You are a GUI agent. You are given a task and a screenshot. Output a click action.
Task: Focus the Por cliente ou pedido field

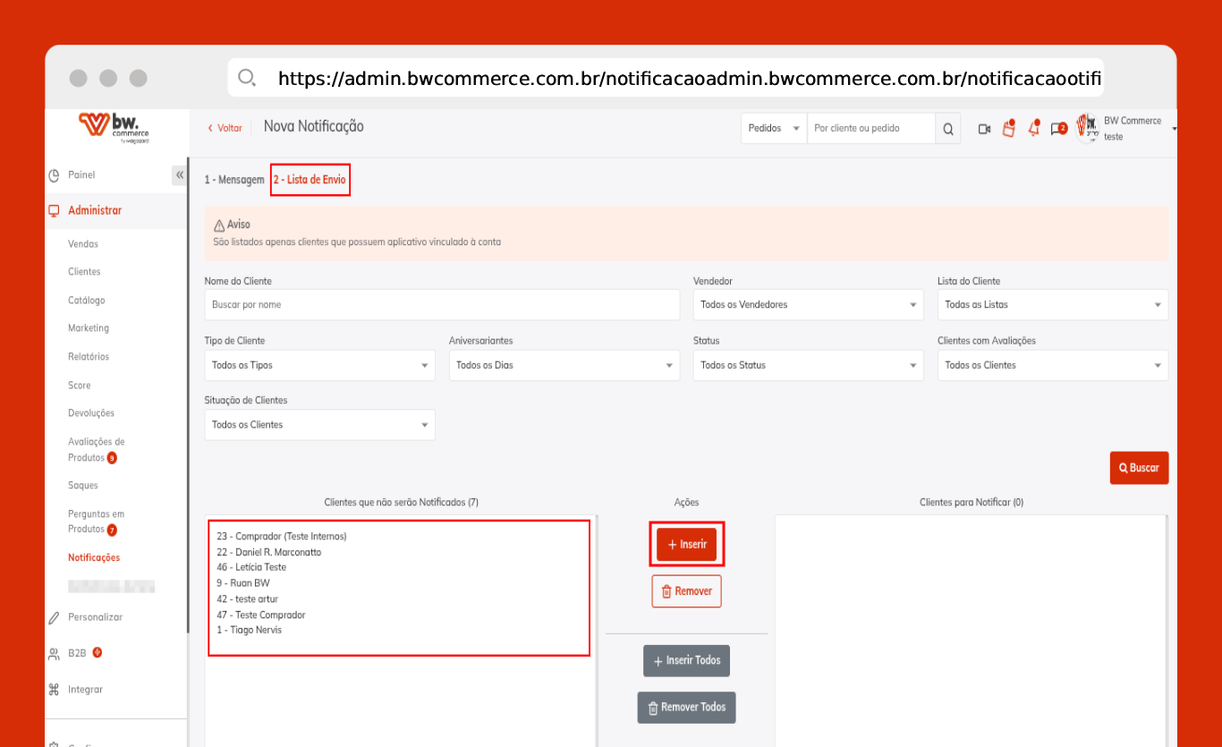pyautogui.click(x=871, y=129)
